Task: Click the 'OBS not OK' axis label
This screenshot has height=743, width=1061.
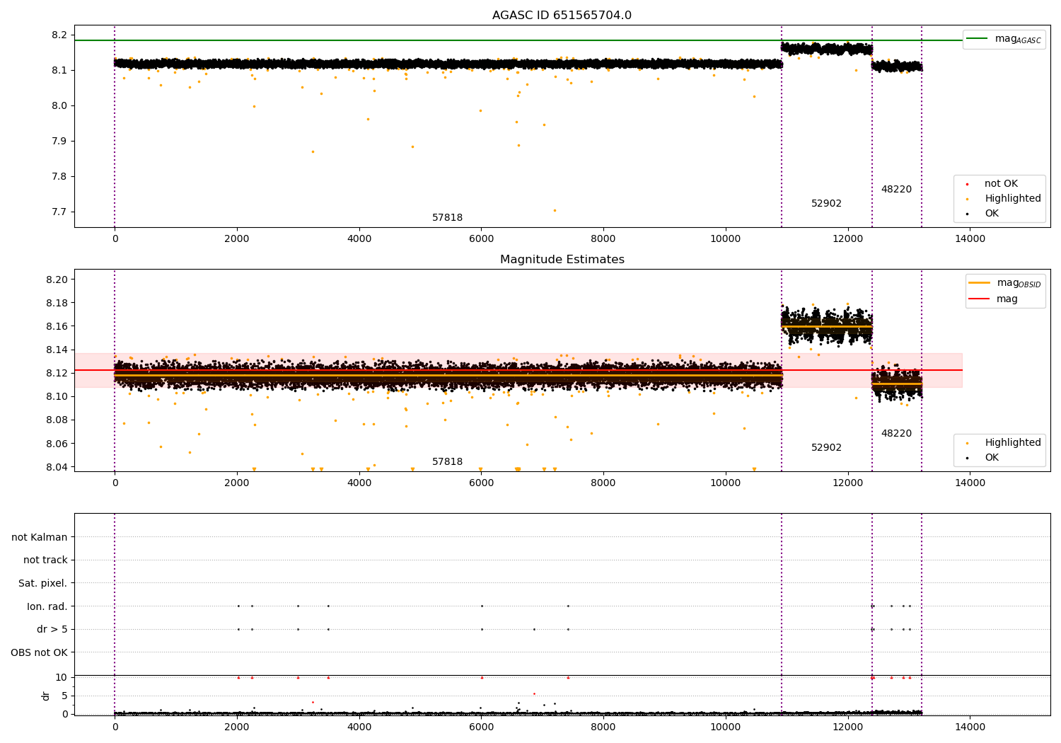Action: [39, 652]
